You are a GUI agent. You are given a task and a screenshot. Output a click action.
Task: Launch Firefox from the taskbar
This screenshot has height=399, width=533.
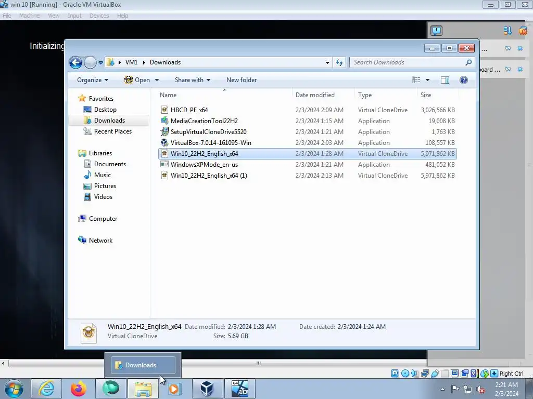click(79, 389)
